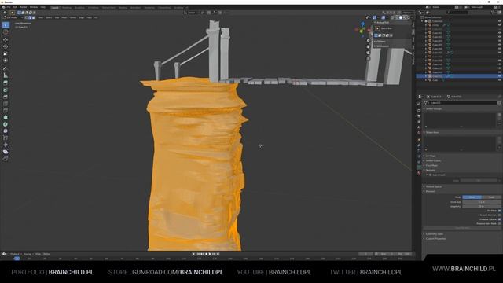The height and width of the screenshot is (283, 503).
Task: Activate the Rotate tool
Action: coord(6,46)
